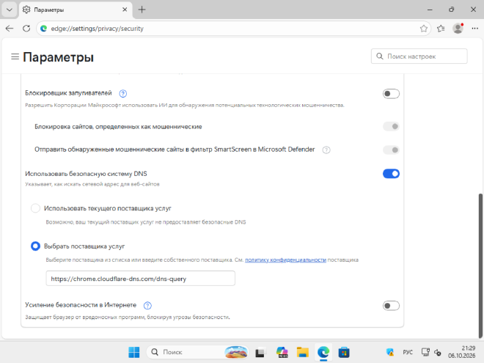Open the Favorites list icon
The height and width of the screenshot is (363, 484).
[x=441, y=29]
